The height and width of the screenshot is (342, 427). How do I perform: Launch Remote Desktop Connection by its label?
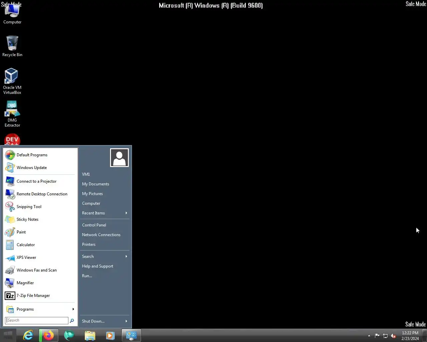pos(42,194)
